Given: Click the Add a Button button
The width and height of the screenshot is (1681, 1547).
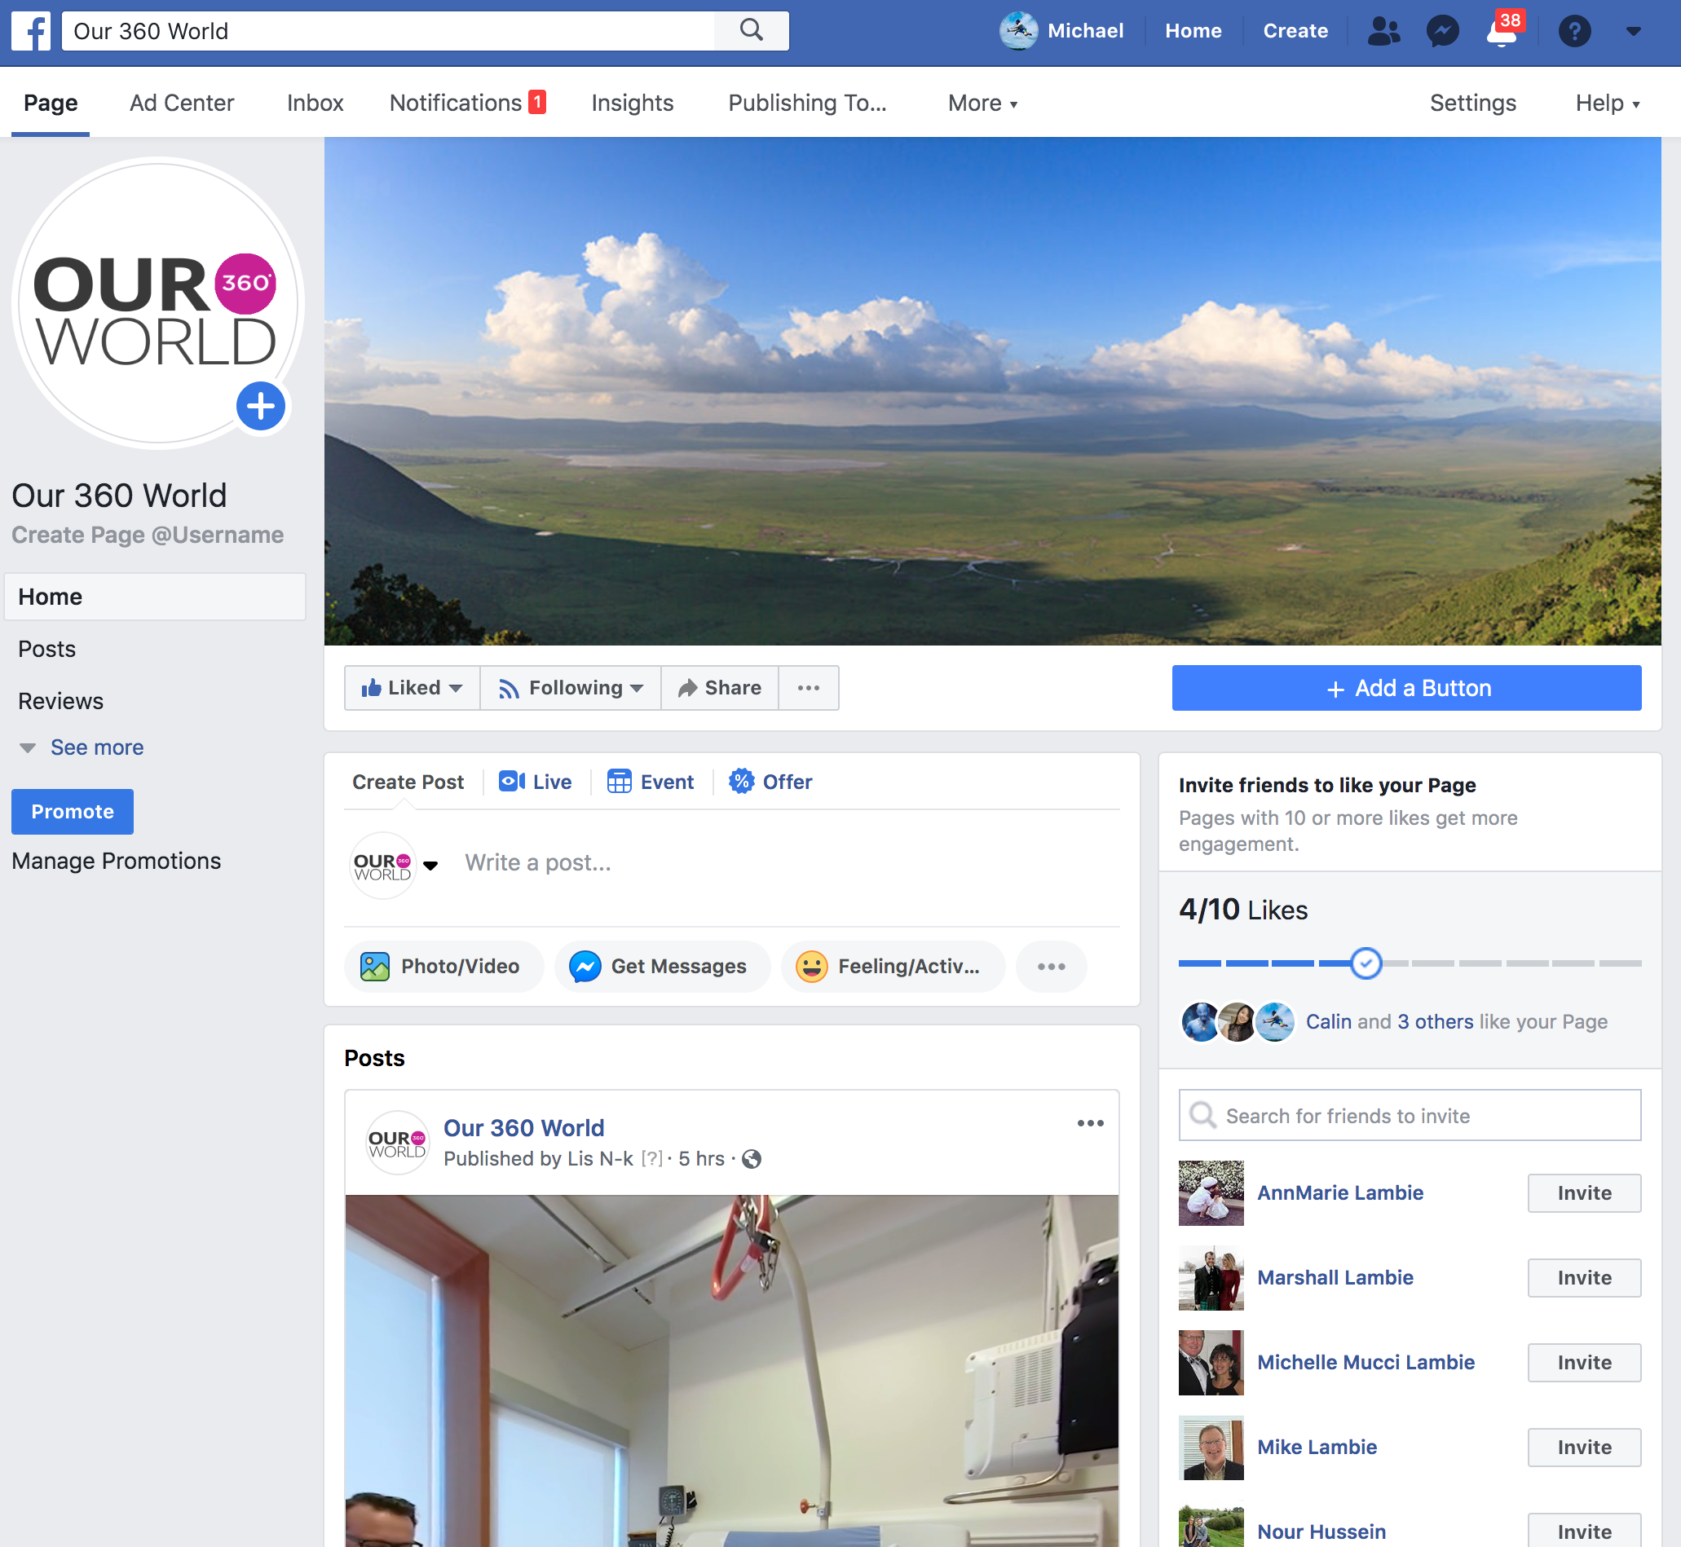Looking at the screenshot, I should 1406,688.
